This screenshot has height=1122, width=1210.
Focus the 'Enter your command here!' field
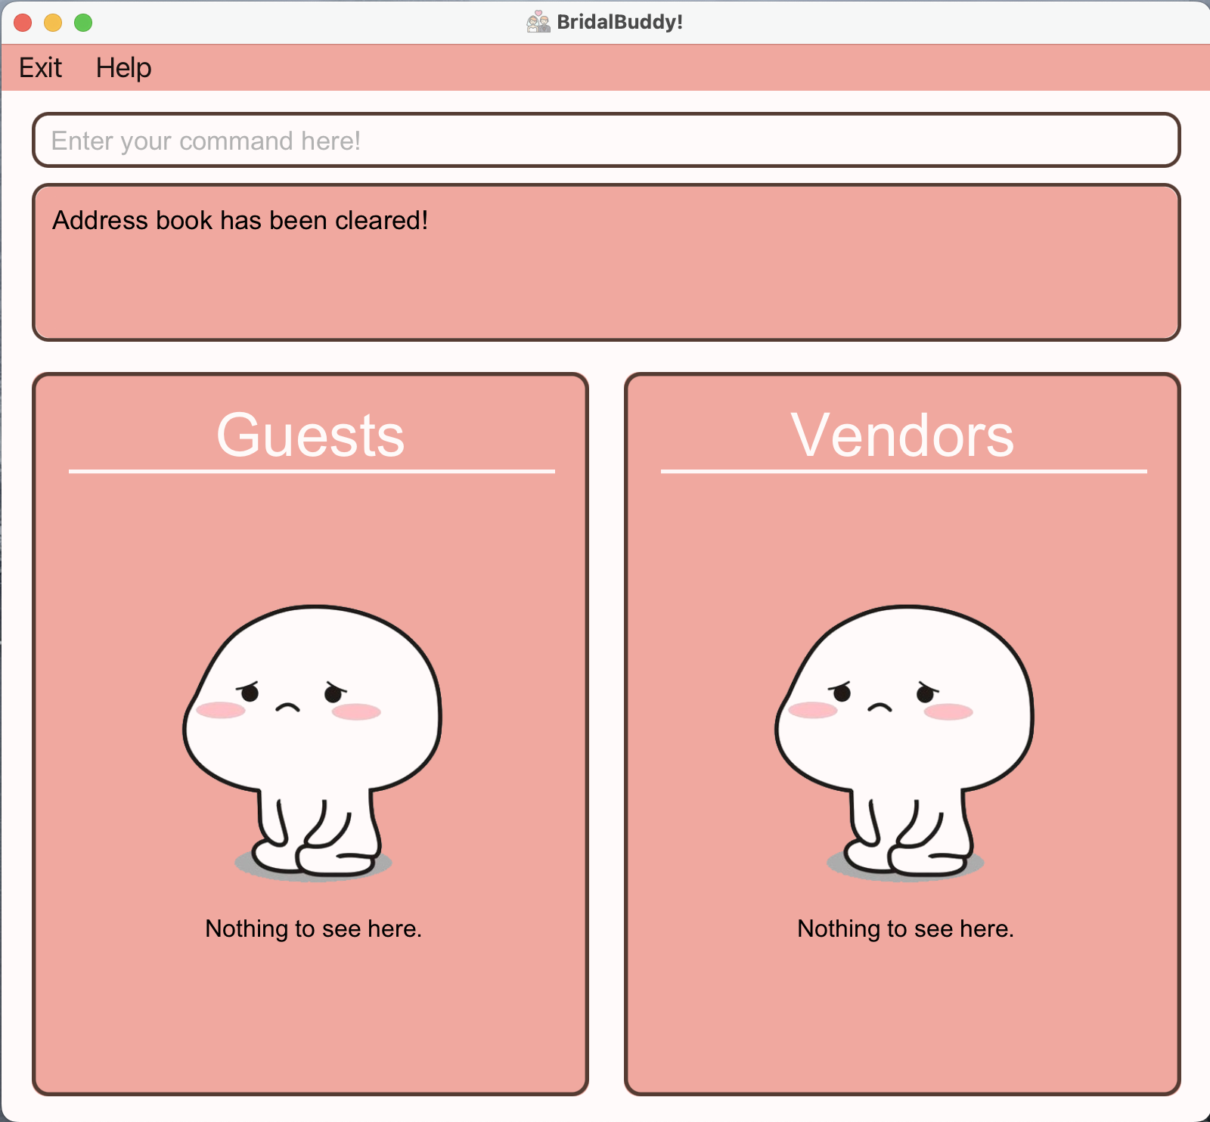pyautogui.click(x=606, y=141)
